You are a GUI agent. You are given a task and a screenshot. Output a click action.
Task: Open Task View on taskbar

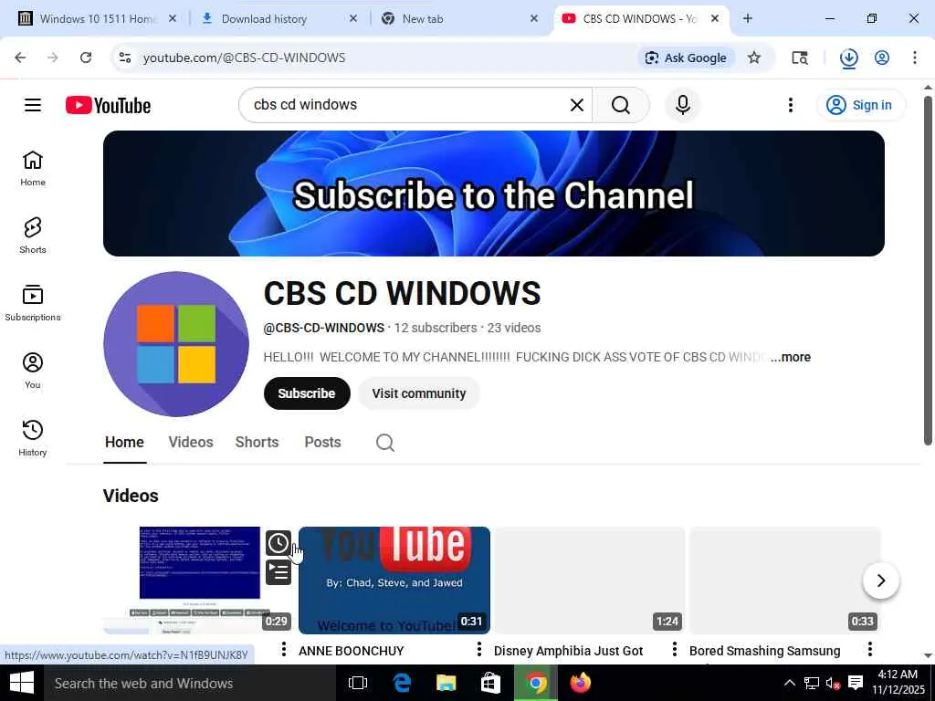pyautogui.click(x=358, y=683)
